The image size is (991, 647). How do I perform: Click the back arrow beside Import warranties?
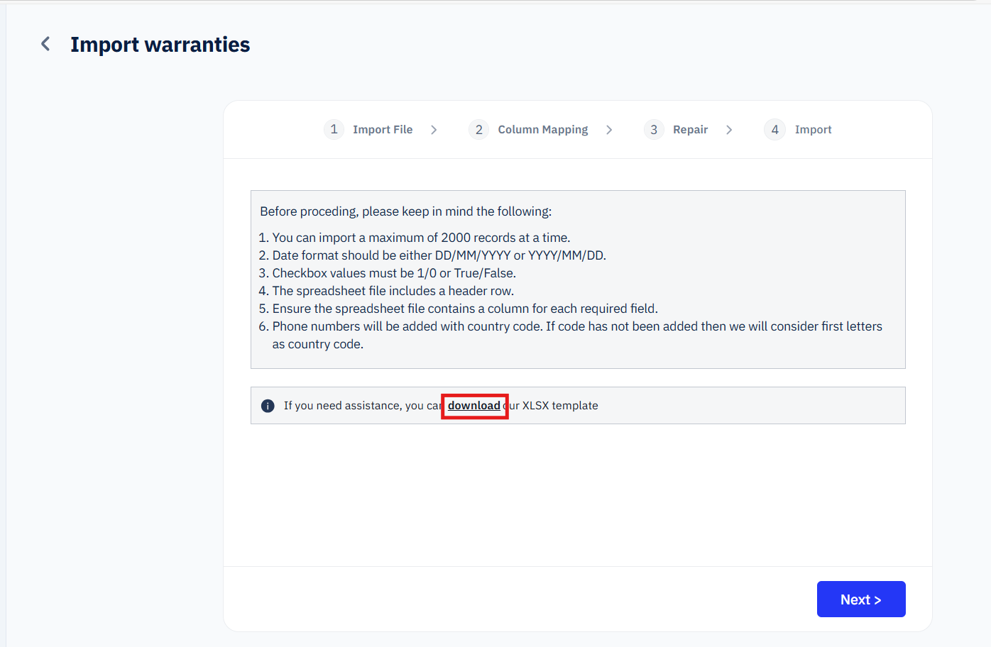45,44
